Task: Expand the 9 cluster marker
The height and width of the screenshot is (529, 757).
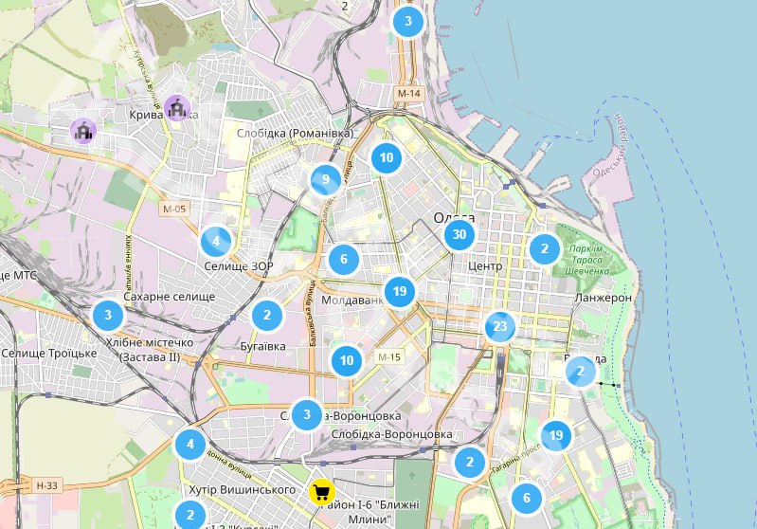Action: click(x=325, y=179)
